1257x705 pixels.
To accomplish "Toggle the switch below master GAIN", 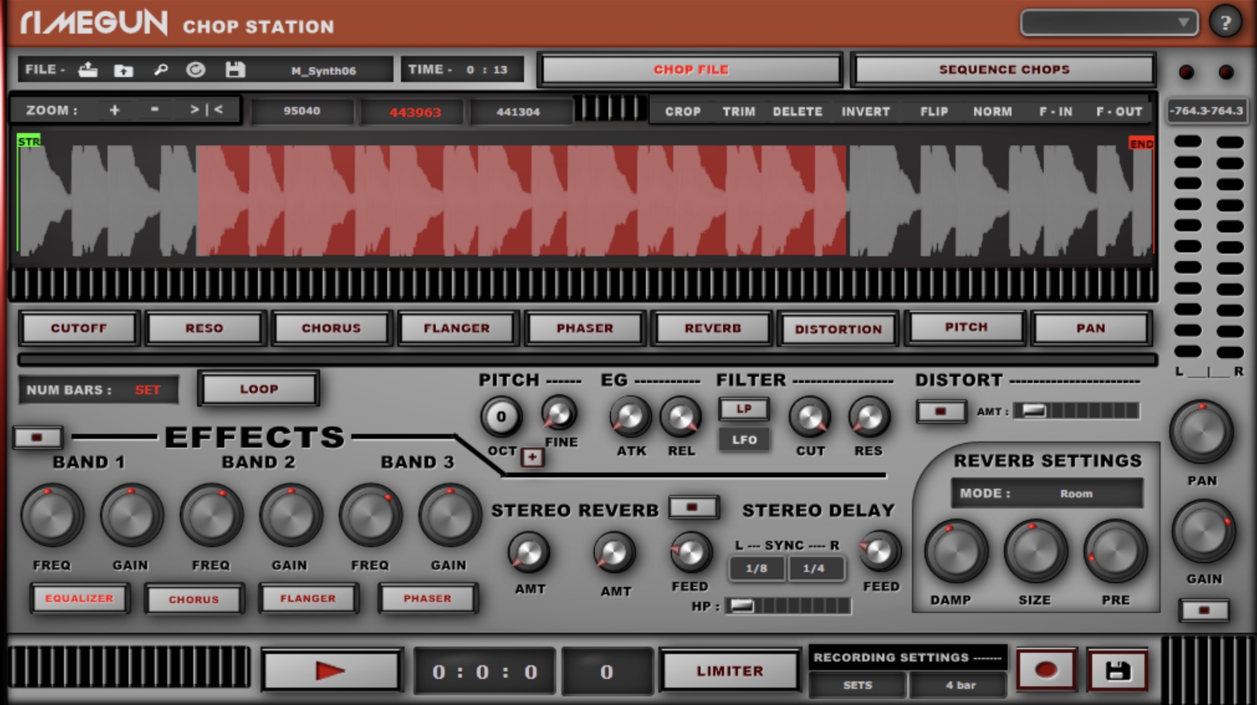I will pos(1204,611).
